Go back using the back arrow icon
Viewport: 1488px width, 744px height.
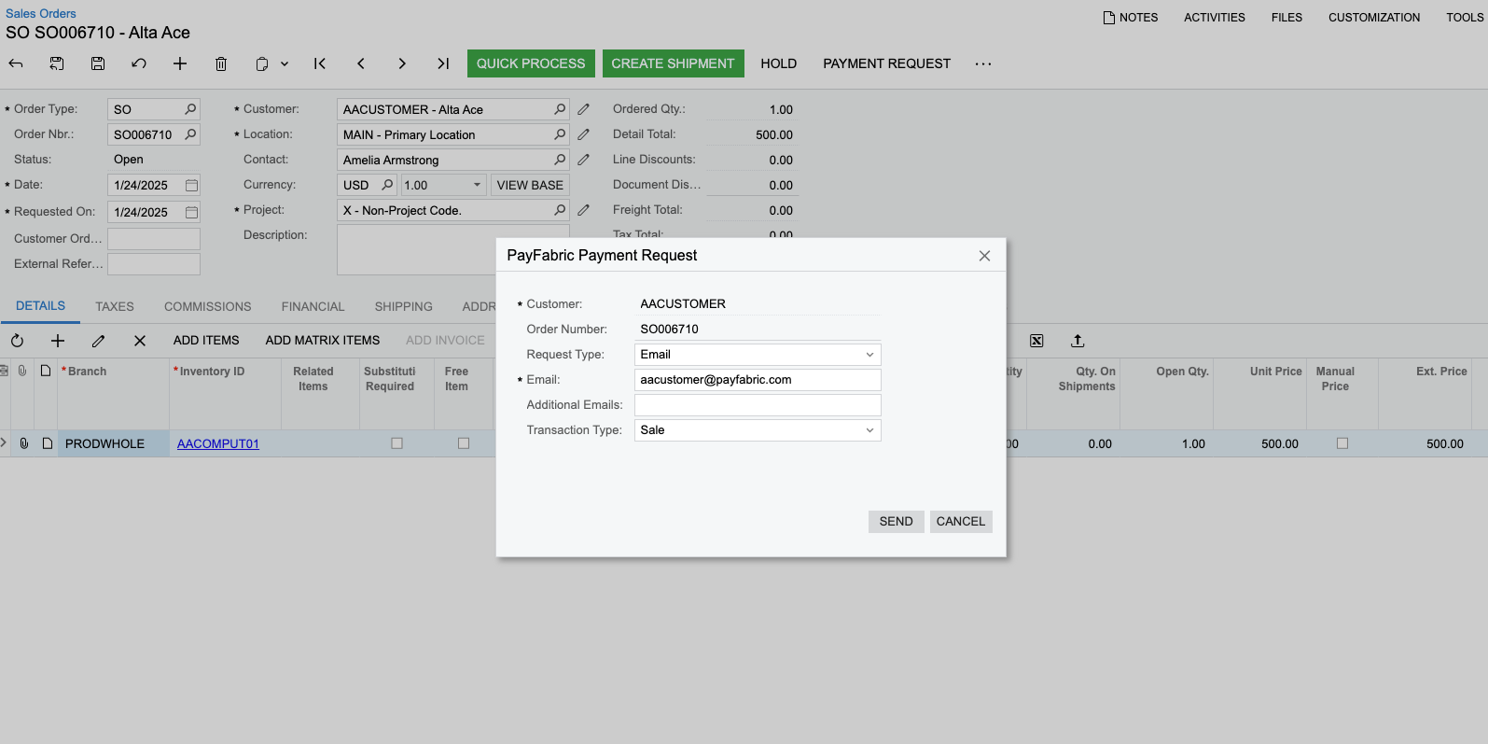[16, 63]
